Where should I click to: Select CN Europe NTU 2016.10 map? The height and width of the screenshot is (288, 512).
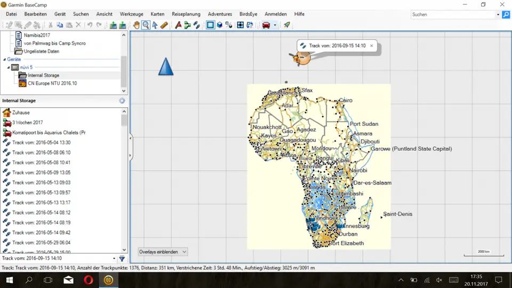(x=52, y=83)
